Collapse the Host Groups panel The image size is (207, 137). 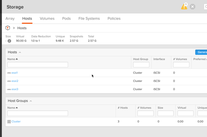pos(31,101)
